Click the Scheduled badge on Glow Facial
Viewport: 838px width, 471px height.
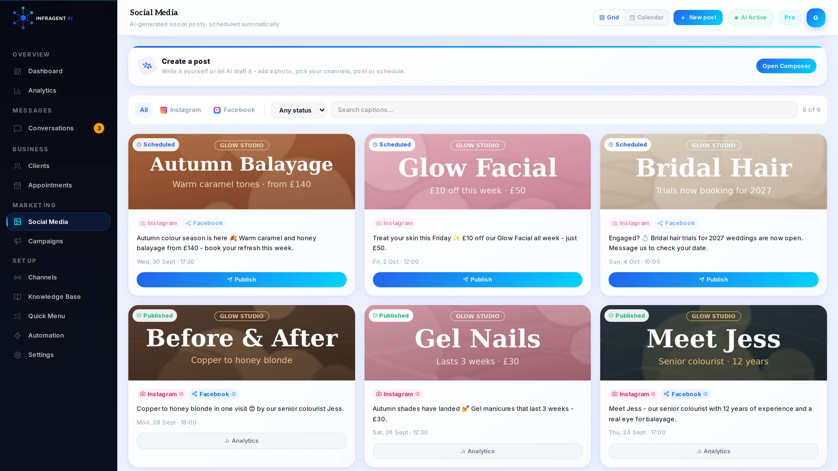392,145
